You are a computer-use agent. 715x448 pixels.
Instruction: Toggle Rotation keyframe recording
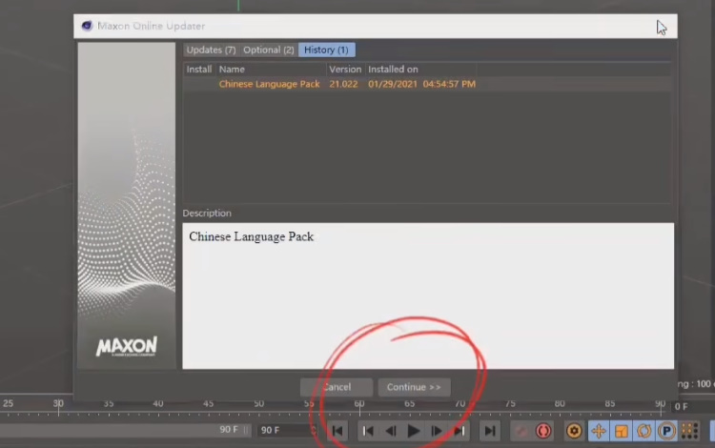pos(643,431)
